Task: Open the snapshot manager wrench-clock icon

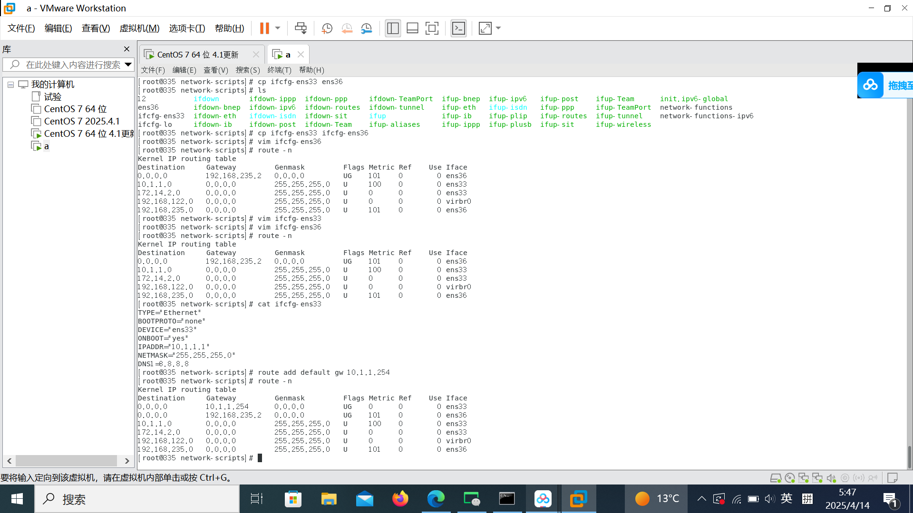Action: [x=366, y=28]
